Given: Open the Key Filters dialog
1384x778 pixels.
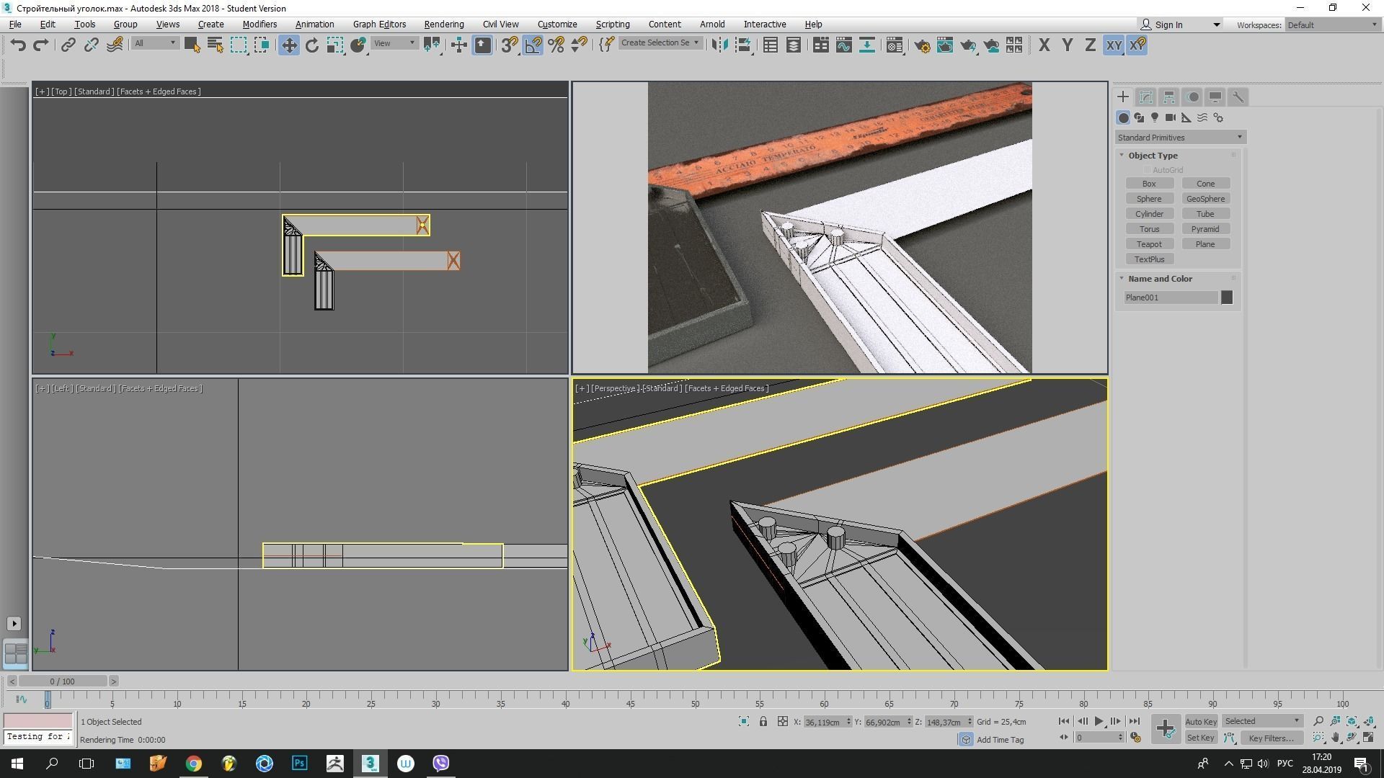Looking at the screenshot, I should (1271, 738).
